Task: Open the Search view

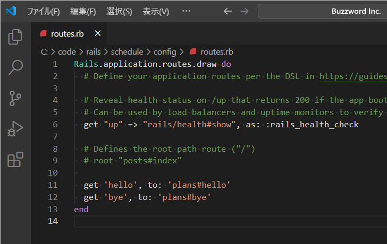Action: [x=15, y=67]
